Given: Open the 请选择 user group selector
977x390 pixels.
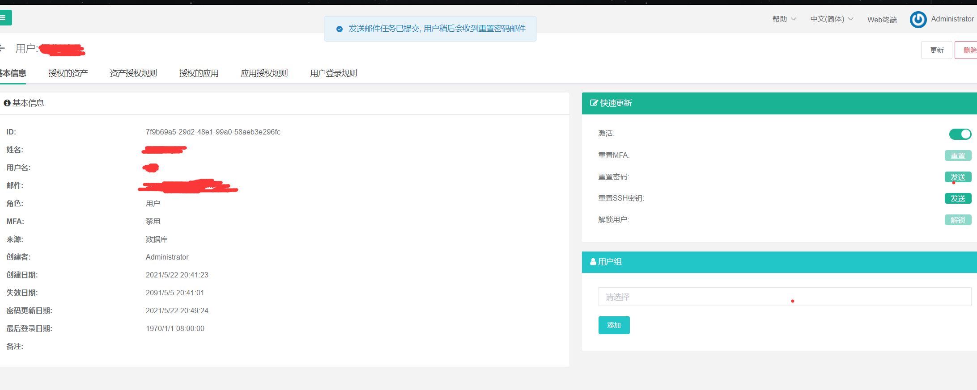Looking at the screenshot, I should point(785,297).
